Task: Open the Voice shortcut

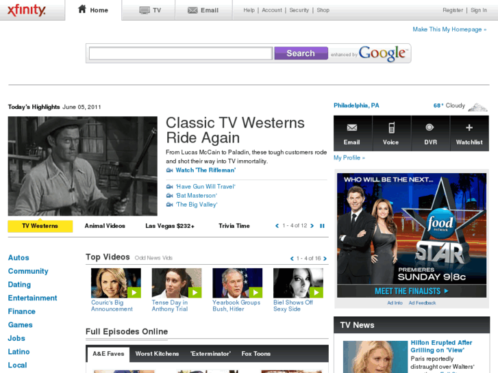Action: (391, 133)
